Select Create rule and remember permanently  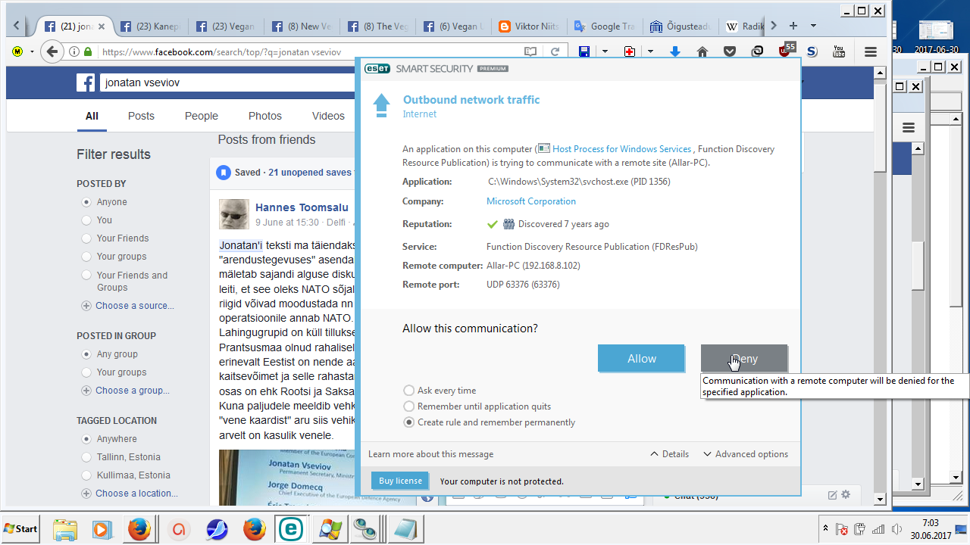coord(409,422)
